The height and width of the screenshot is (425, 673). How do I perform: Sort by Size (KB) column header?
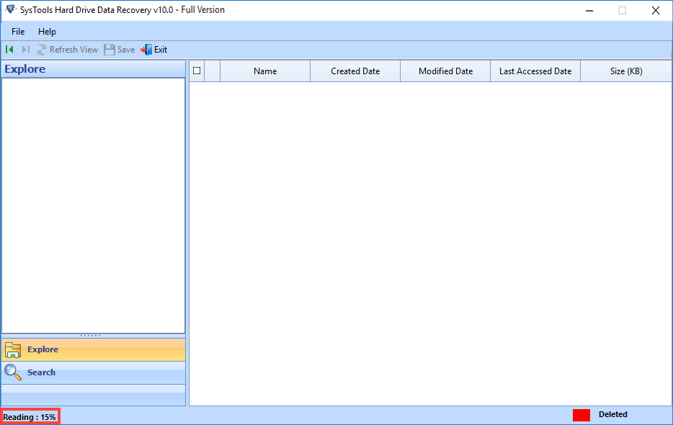pyautogui.click(x=626, y=71)
